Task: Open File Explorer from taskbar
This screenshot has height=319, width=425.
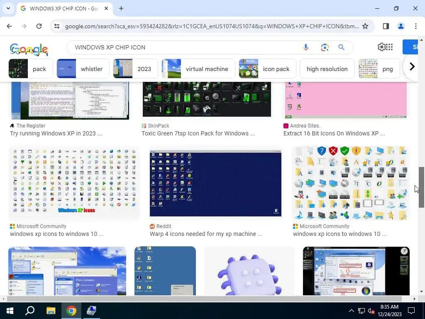Action: coord(51,311)
